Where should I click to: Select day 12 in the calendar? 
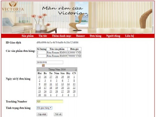point(56,84)
